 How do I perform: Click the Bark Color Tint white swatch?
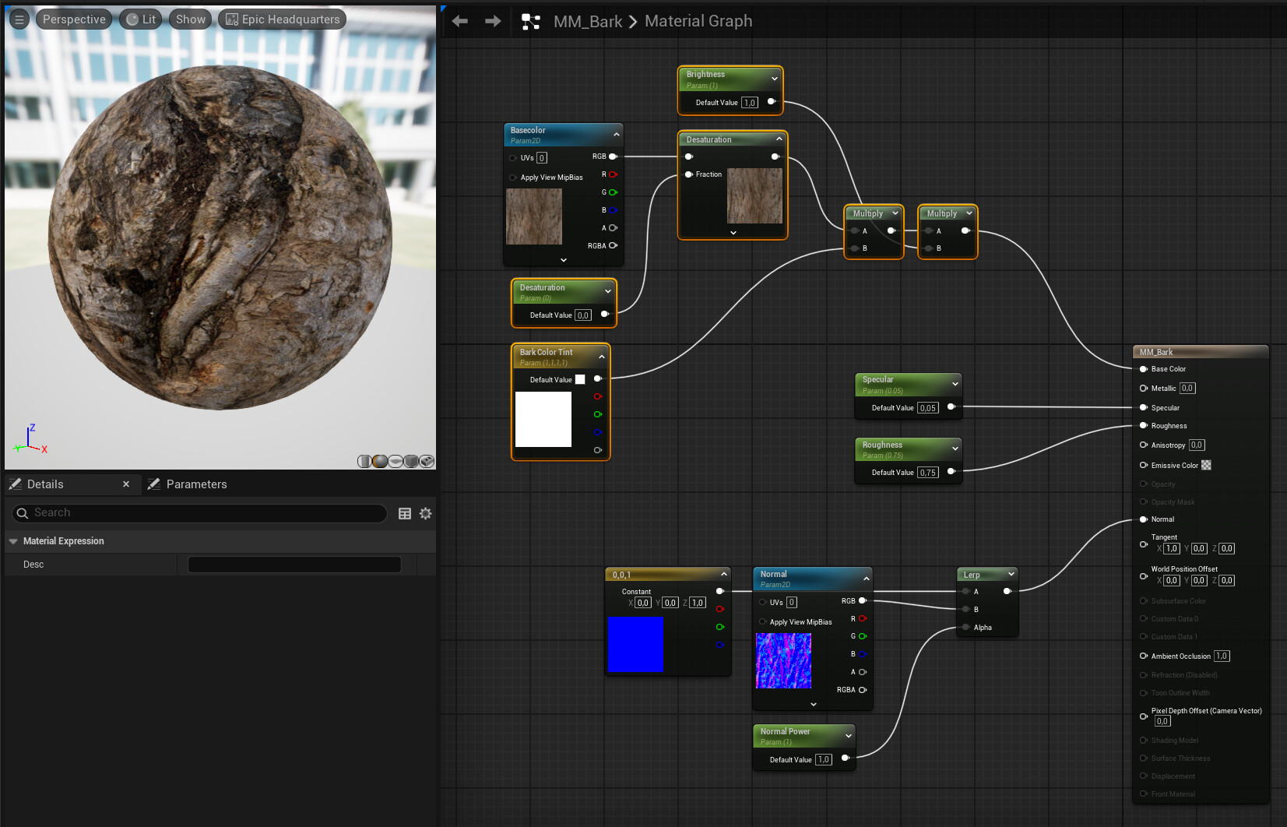pyautogui.click(x=580, y=380)
